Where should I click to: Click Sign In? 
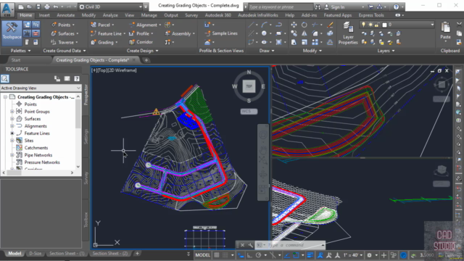point(338,7)
